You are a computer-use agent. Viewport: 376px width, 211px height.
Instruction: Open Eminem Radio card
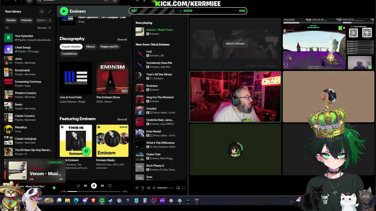[112, 147]
